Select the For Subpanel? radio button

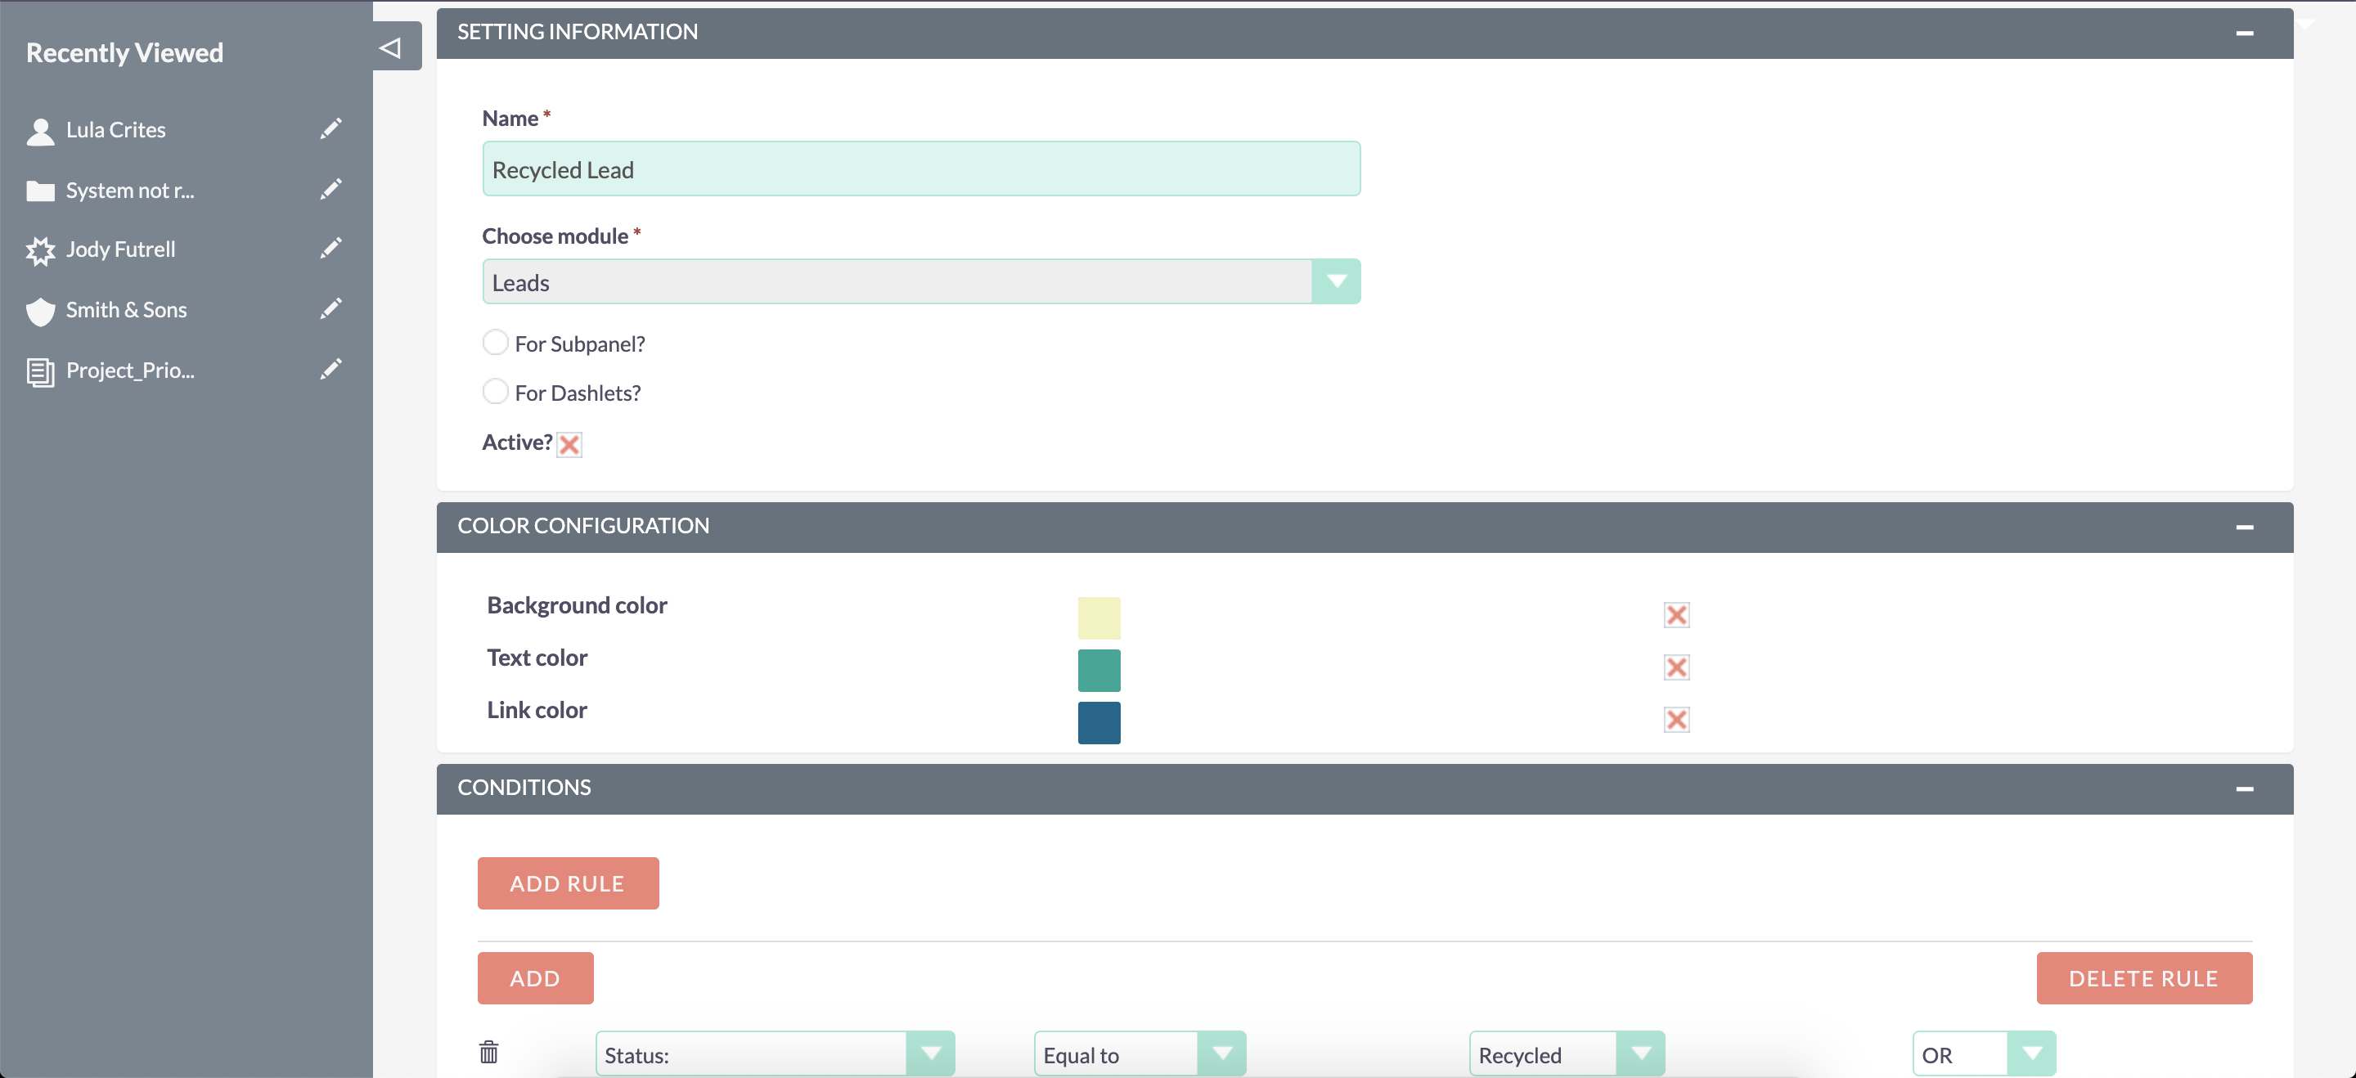(495, 342)
